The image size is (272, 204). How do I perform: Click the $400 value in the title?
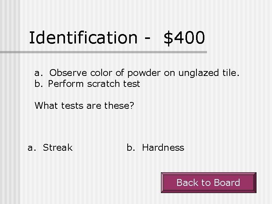(x=184, y=38)
